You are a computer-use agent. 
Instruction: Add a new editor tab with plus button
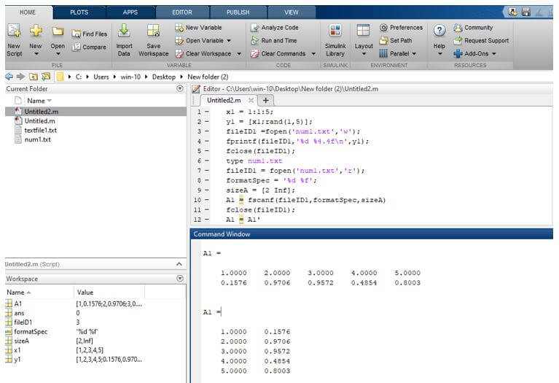pyautogui.click(x=265, y=100)
